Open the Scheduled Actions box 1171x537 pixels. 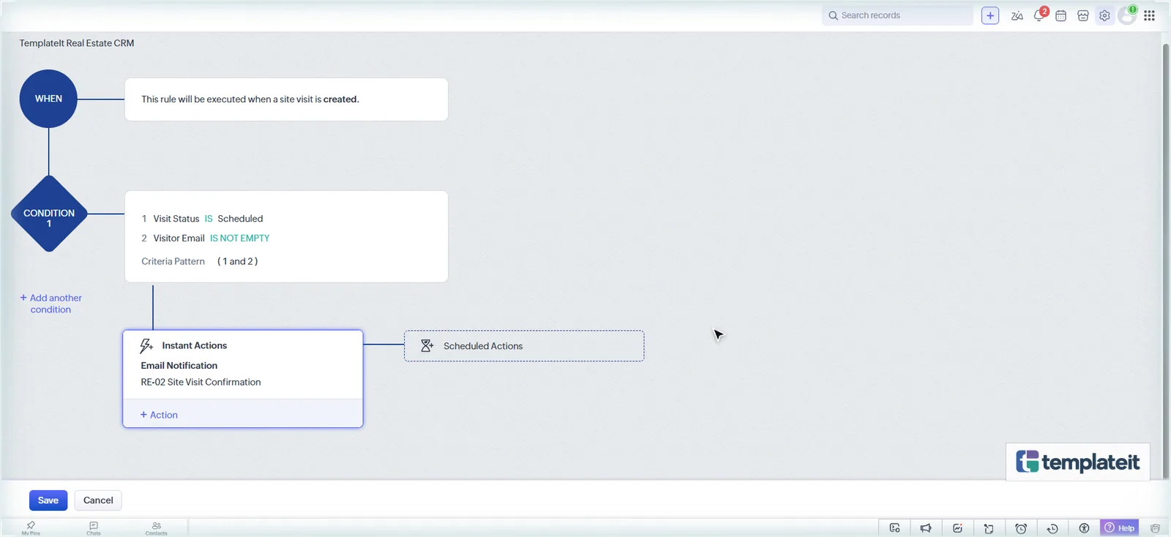click(524, 346)
